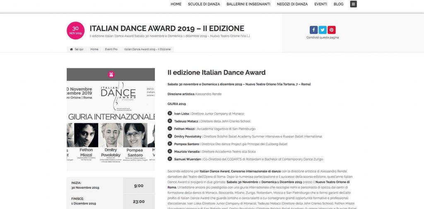Open BALLERINI E INSEGNANTI menu item

pos(248,4)
